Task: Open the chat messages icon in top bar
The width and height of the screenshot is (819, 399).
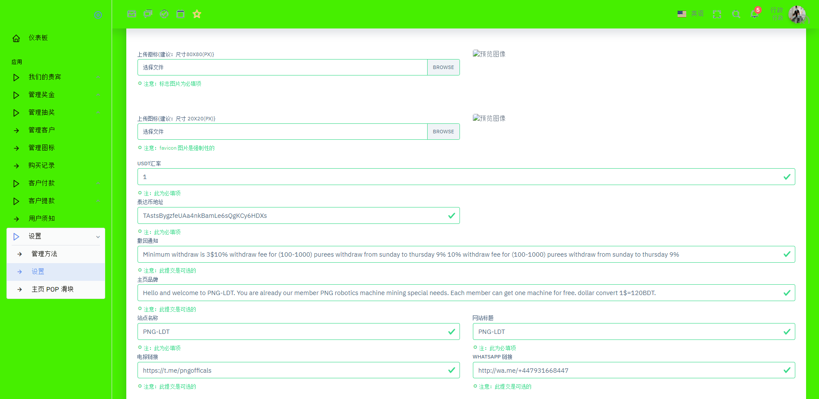Action: coord(148,14)
